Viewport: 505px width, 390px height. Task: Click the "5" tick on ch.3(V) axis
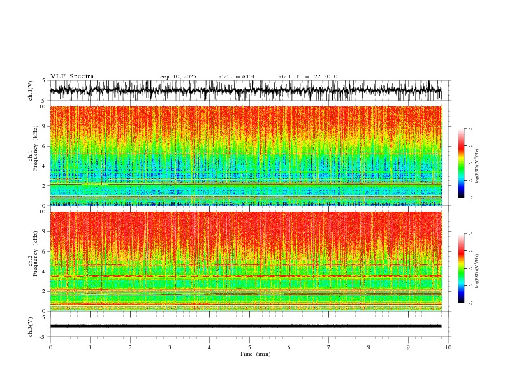tap(43, 317)
